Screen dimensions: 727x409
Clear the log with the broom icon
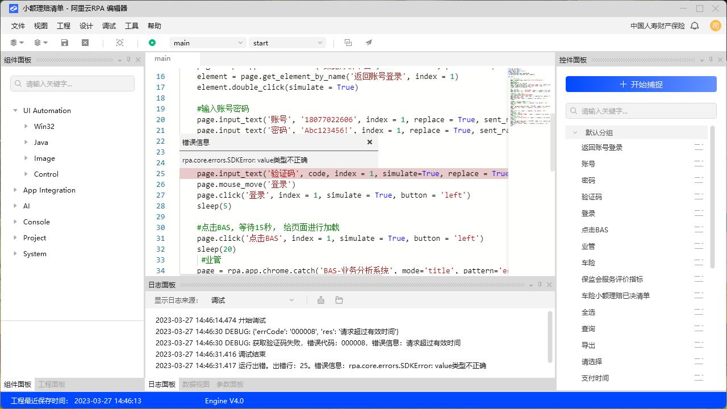tap(321, 300)
